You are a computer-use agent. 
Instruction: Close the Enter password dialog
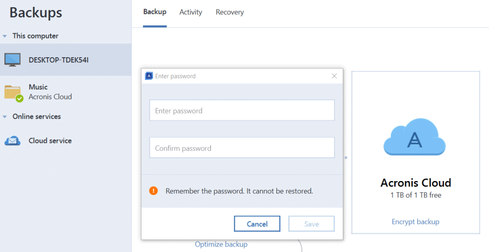334,76
